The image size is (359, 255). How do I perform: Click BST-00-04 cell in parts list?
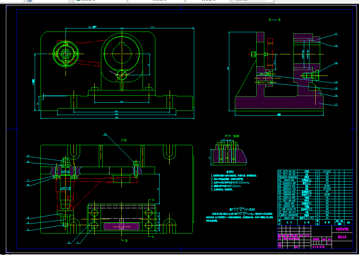[289, 212]
